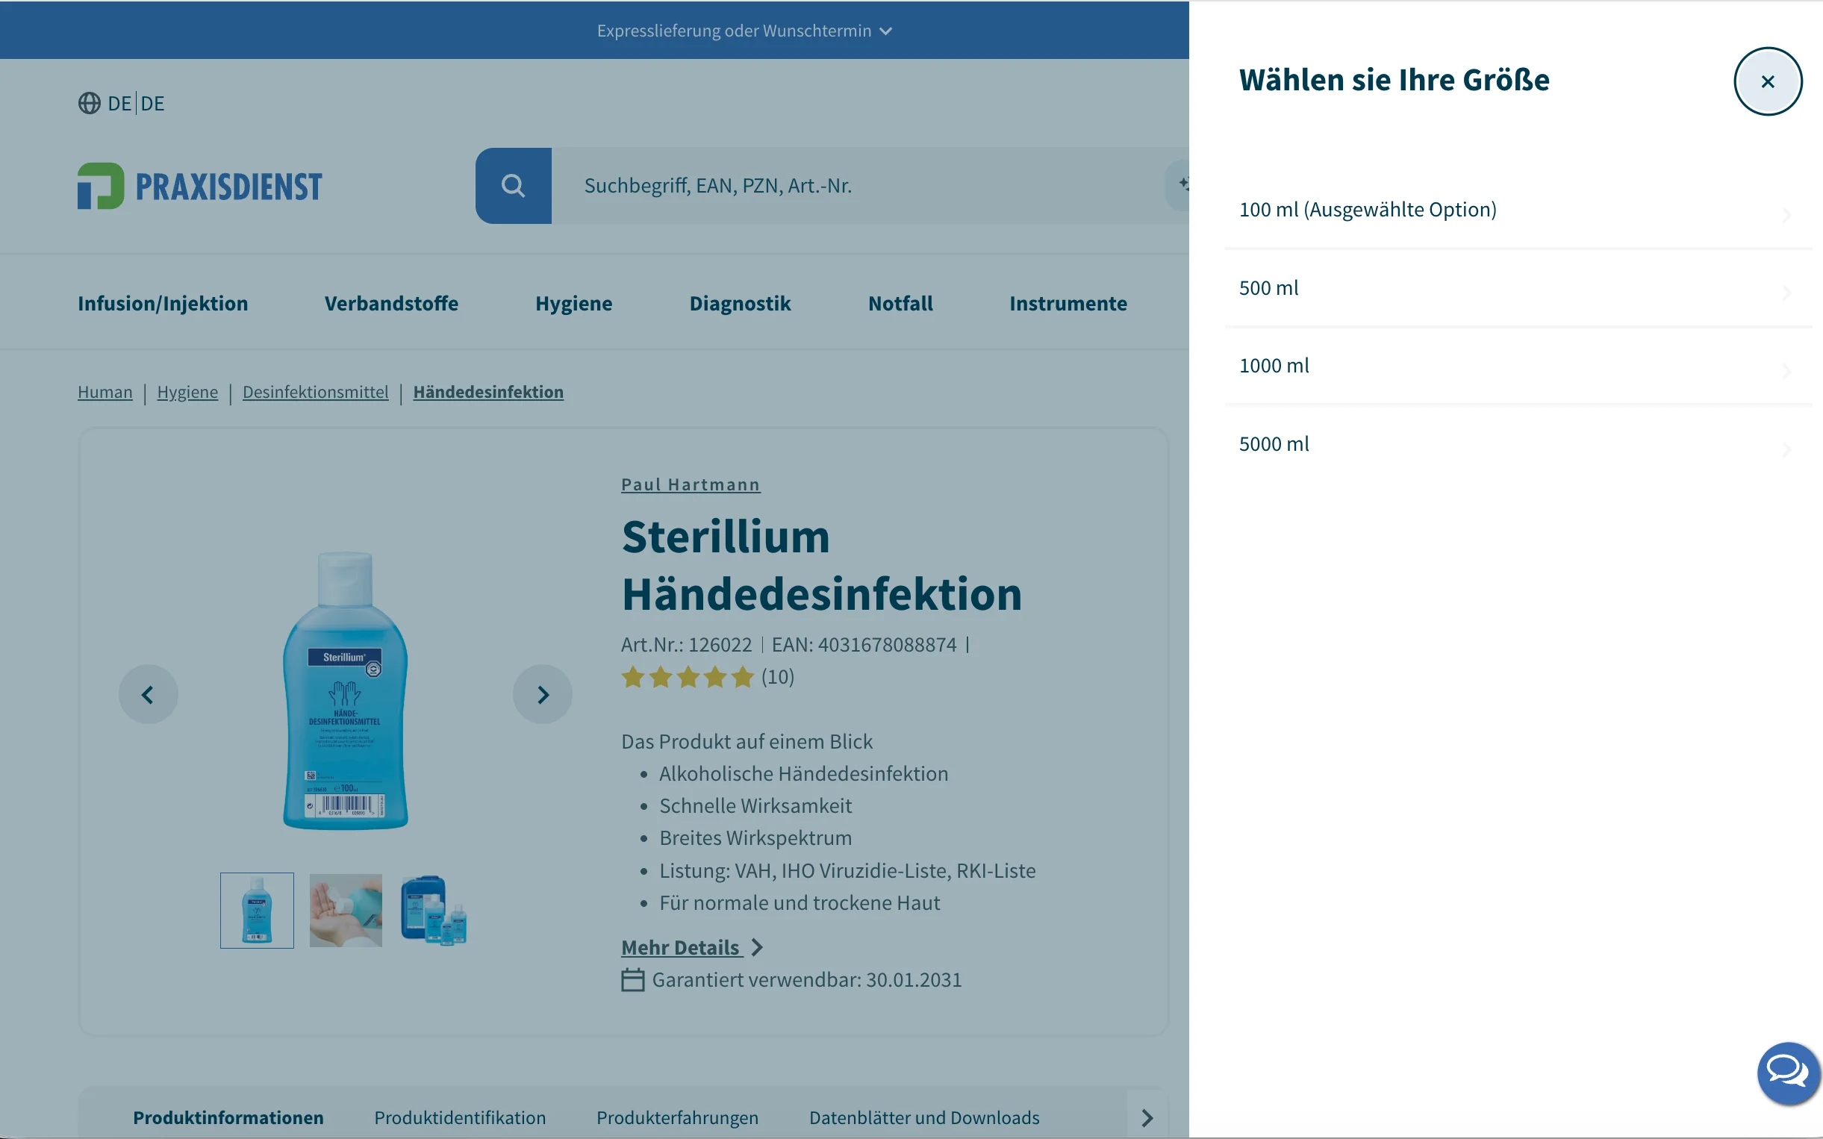This screenshot has width=1823, height=1139.
Task: Click the (10) review count
Action: click(777, 677)
